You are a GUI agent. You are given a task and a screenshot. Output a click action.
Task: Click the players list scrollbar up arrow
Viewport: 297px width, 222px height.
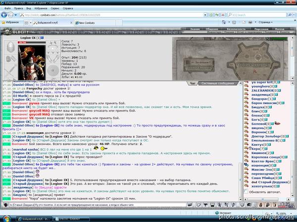coord(293,83)
